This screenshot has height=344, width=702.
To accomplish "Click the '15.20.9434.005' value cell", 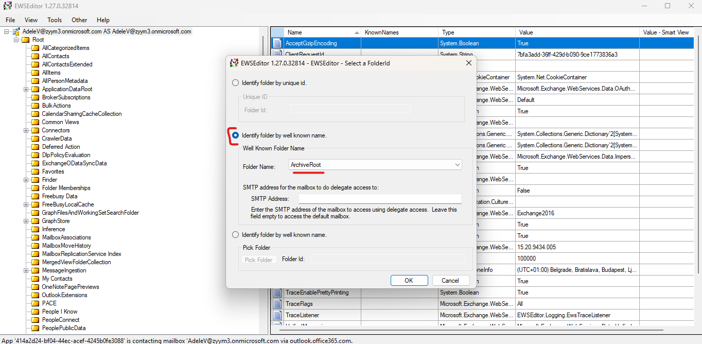I will 577,247.
